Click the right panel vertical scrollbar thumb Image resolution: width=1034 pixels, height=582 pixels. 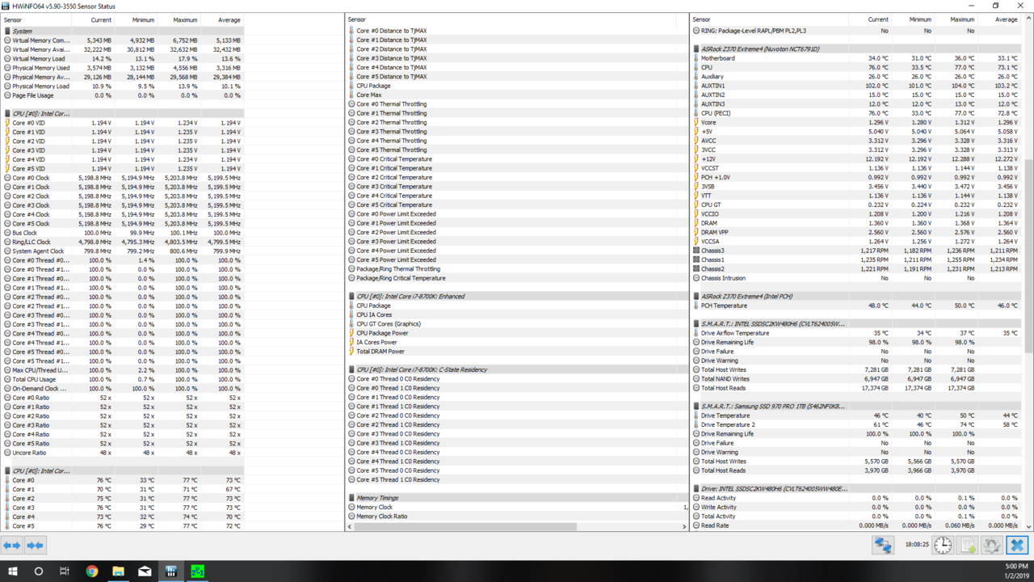pos(1029,255)
